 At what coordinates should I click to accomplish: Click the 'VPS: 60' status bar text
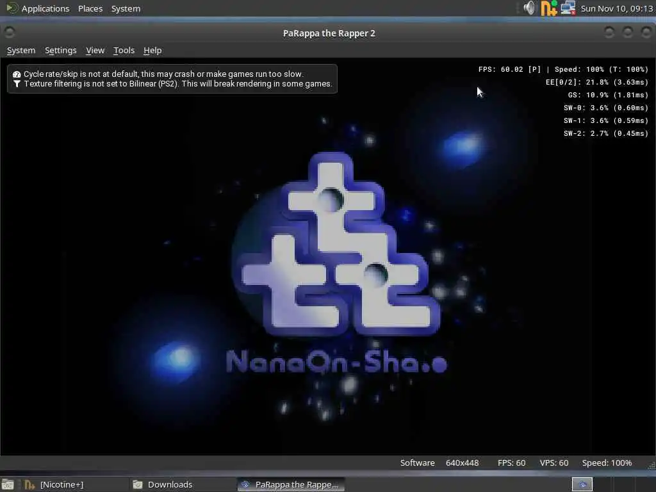click(554, 463)
